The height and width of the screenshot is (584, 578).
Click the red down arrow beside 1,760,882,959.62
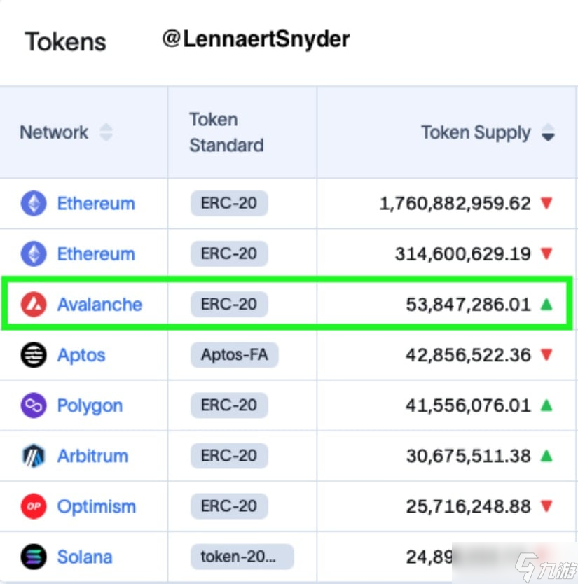pos(547,204)
